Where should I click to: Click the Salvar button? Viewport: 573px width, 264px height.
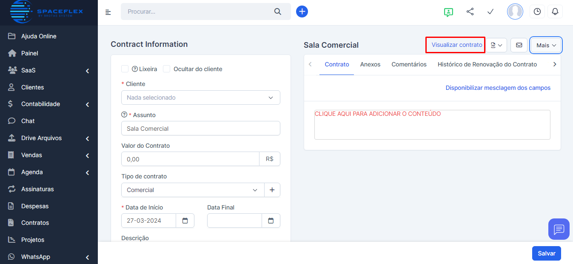[546, 253]
